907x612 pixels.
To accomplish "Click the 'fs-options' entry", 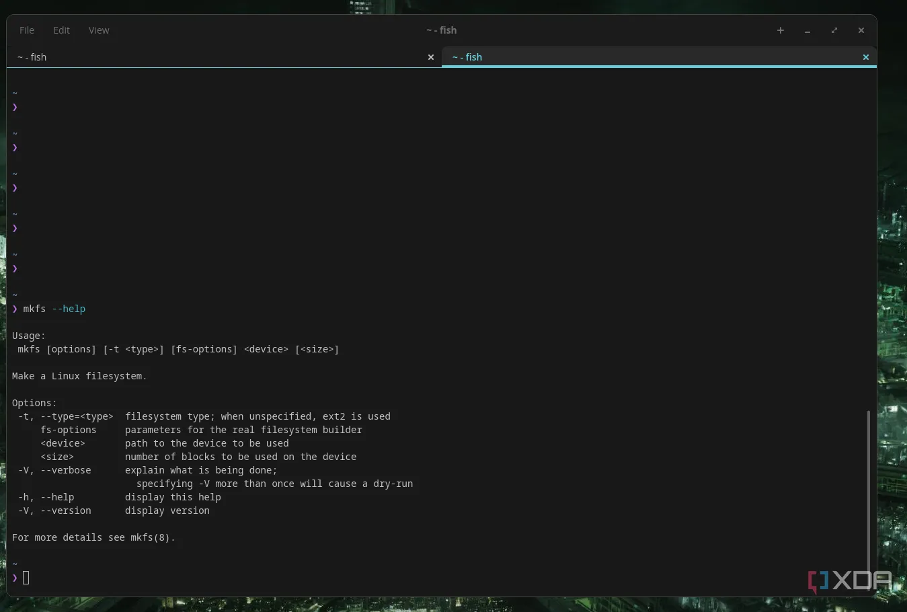I will [x=69, y=430].
